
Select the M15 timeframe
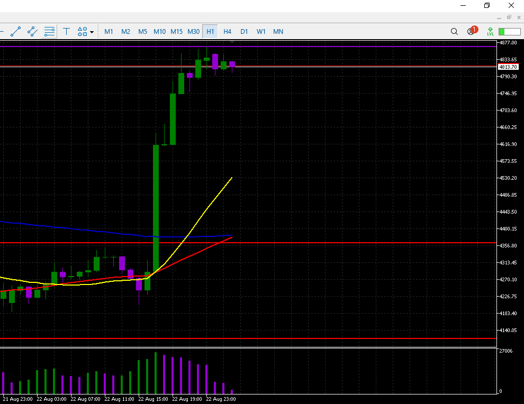[x=176, y=31]
